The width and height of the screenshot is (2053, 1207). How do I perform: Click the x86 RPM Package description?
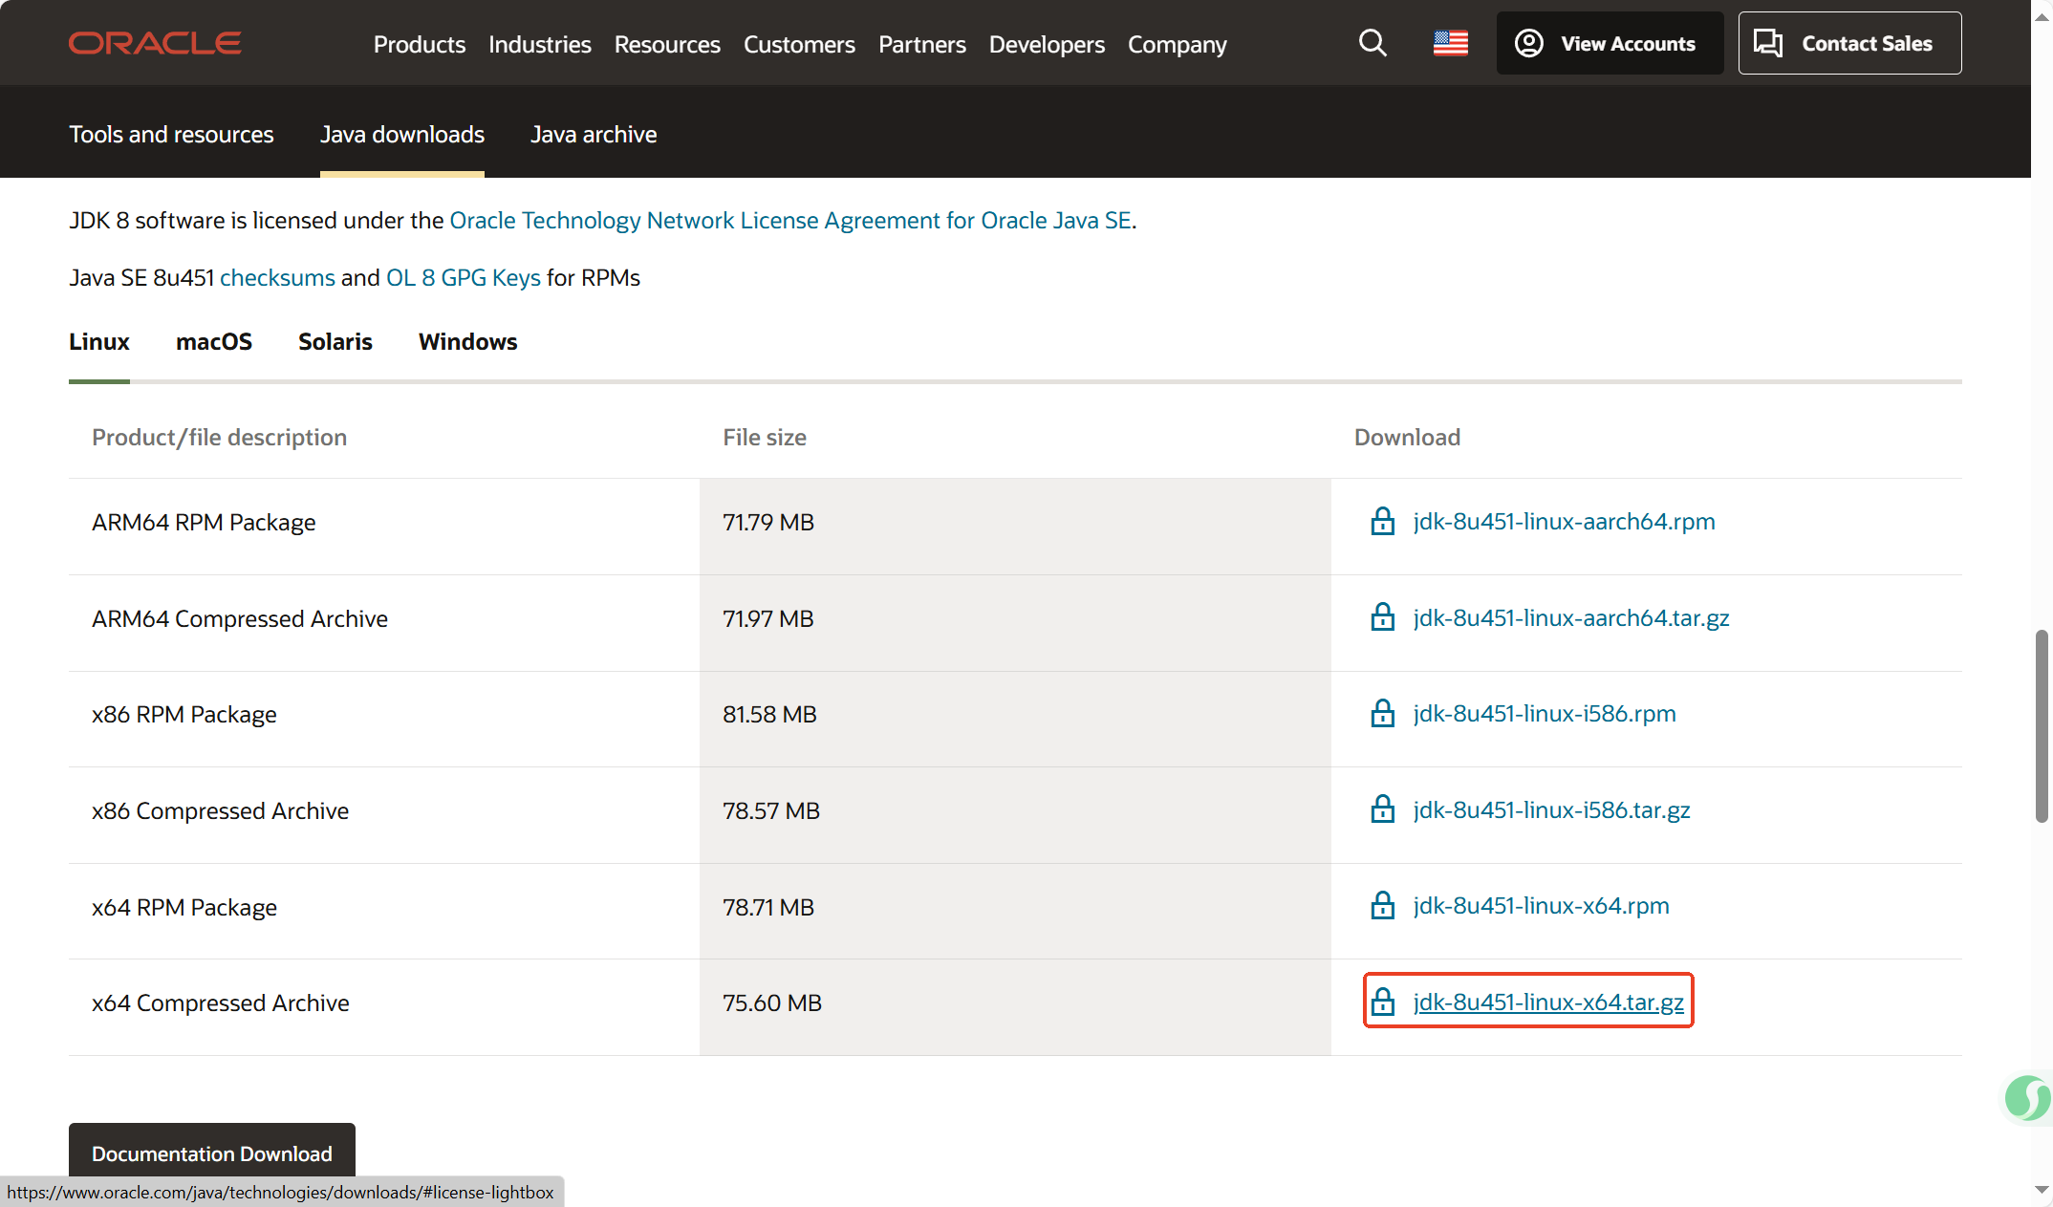[x=184, y=715]
